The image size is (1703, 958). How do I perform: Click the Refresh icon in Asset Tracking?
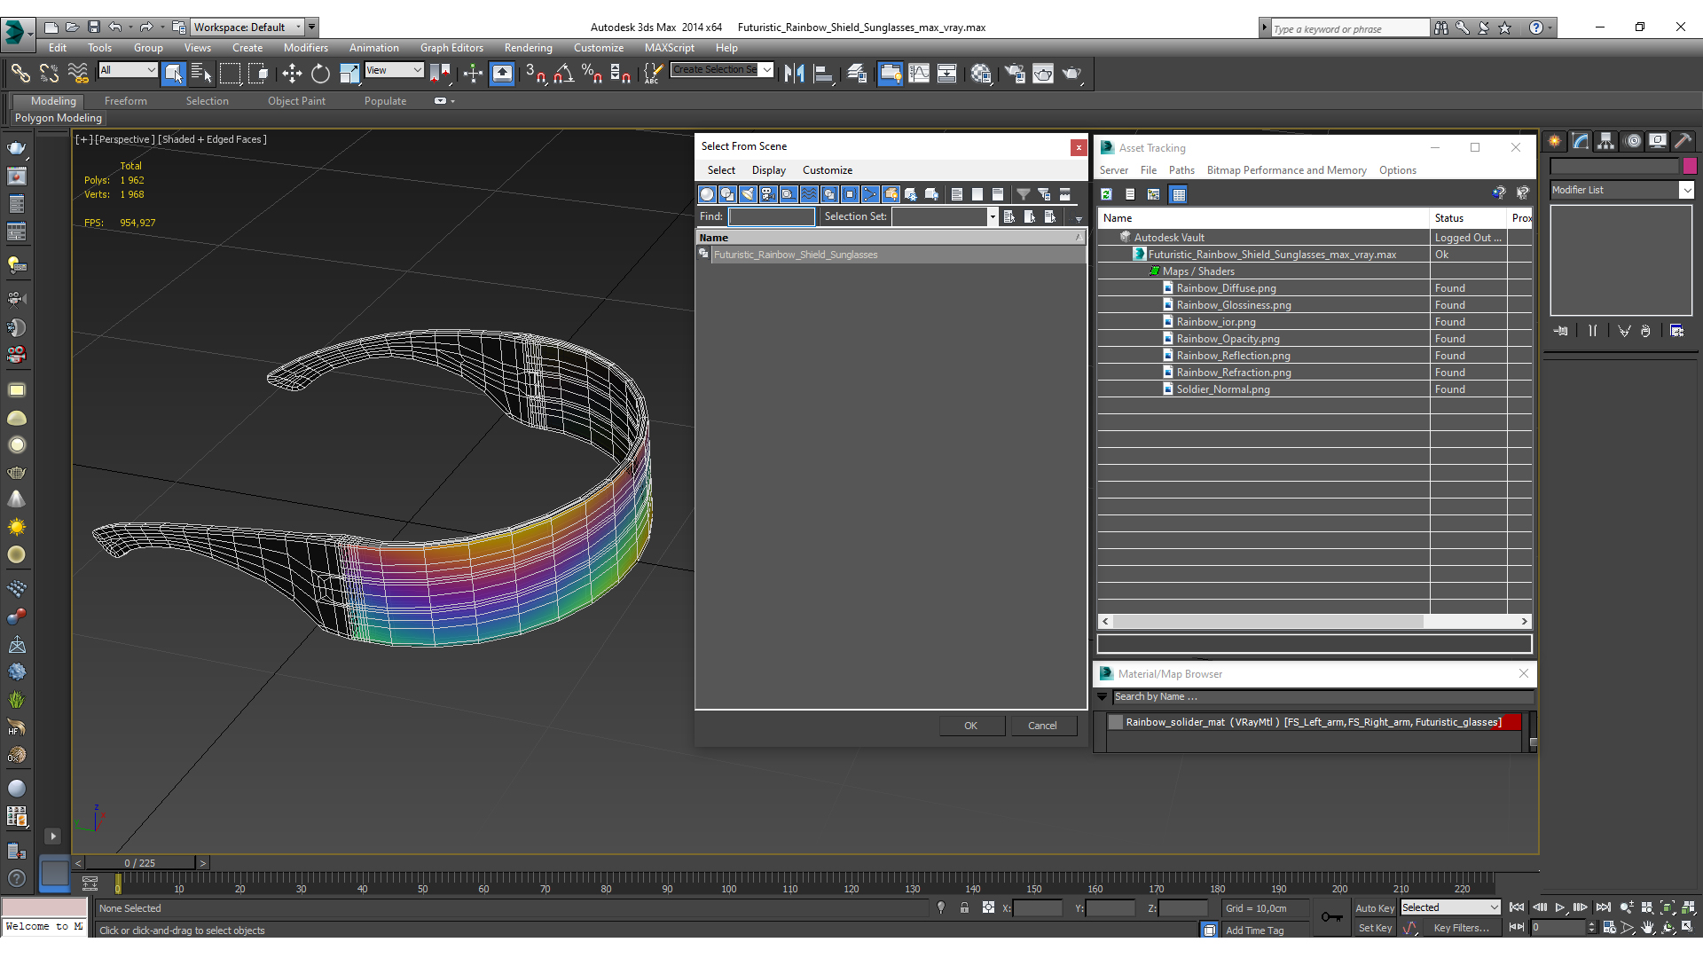tap(1106, 194)
